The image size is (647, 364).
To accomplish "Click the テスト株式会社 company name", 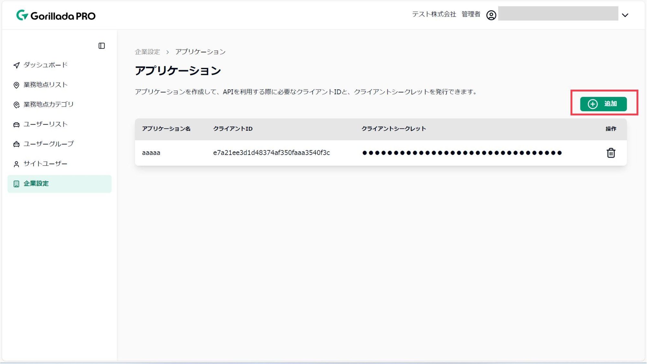I will point(434,14).
